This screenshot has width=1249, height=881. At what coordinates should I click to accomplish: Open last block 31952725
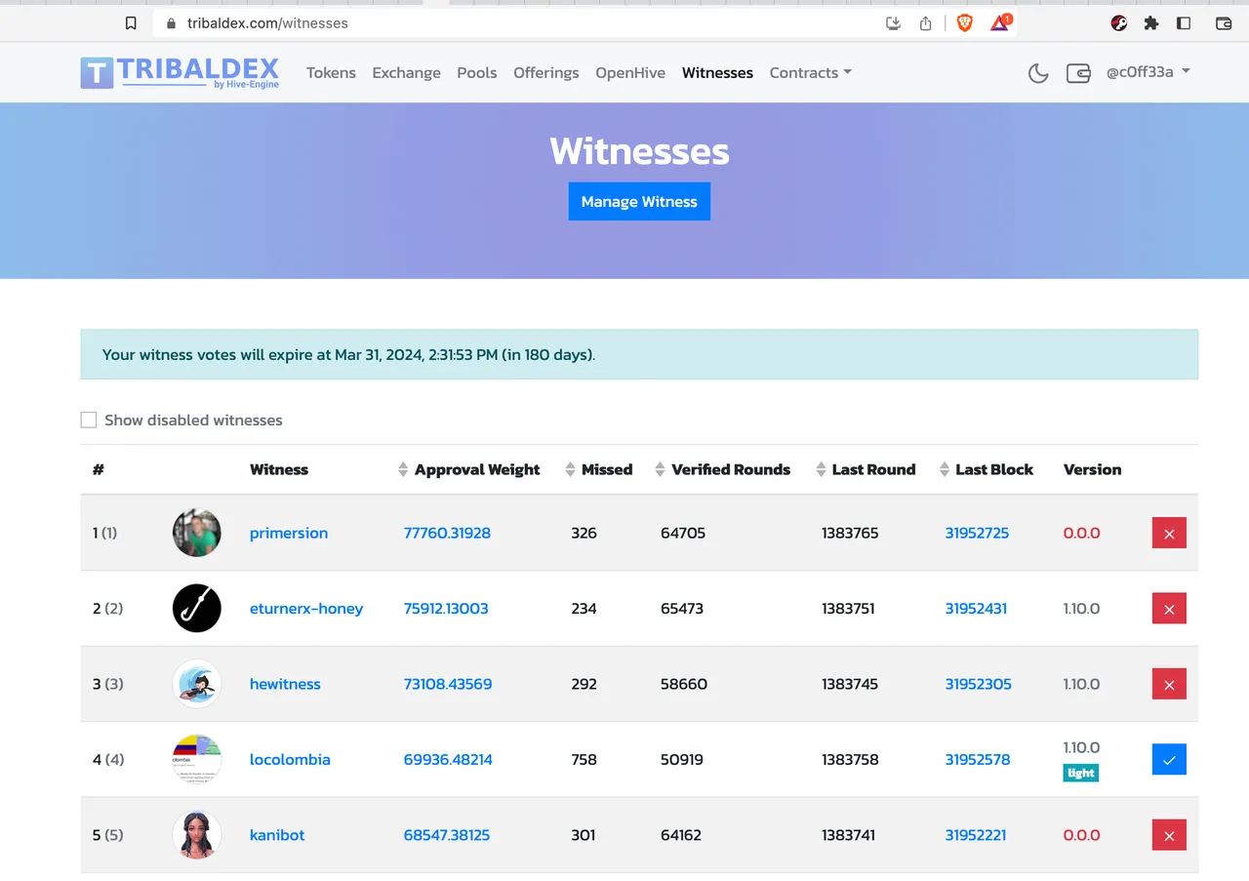977,533
